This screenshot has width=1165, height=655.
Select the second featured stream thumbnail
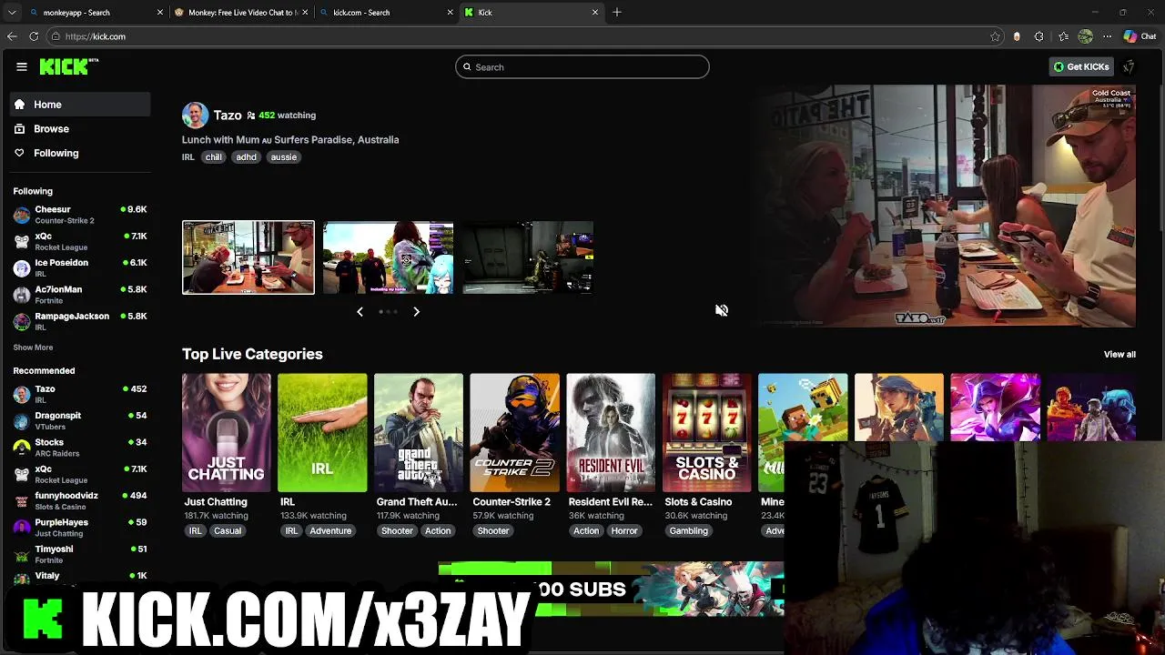click(389, 257)
